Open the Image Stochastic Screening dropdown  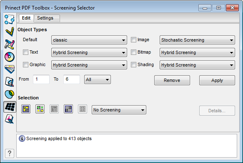click(x=197, y=40)
